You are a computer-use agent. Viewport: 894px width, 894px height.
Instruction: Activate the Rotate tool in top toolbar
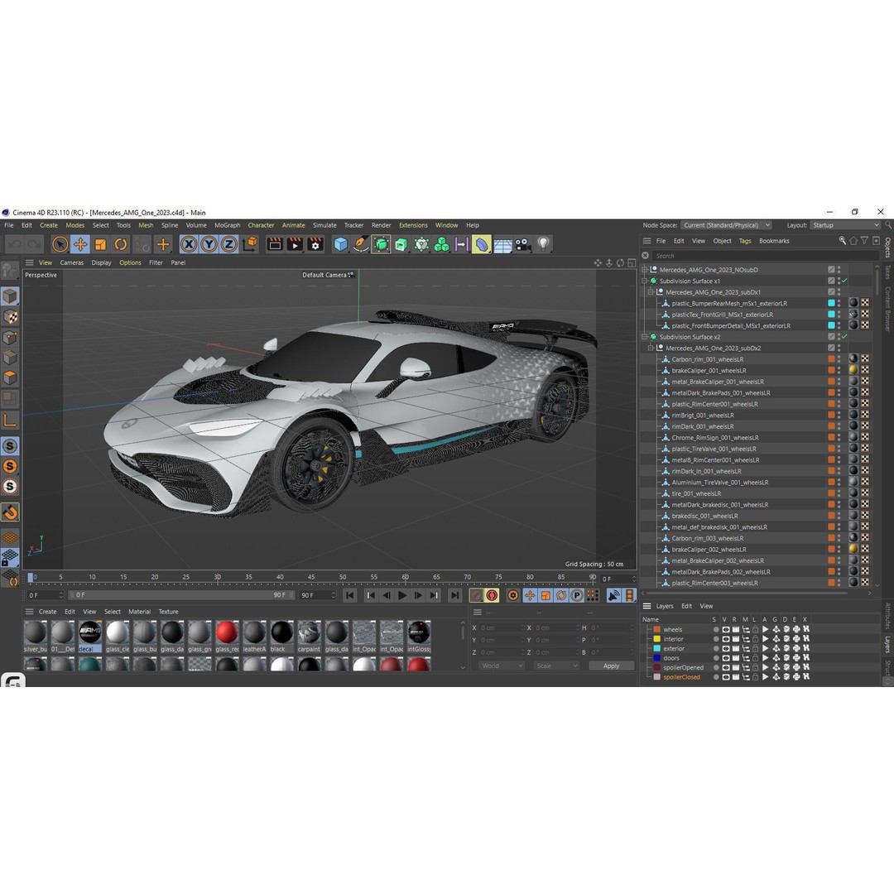pos(120,244)
